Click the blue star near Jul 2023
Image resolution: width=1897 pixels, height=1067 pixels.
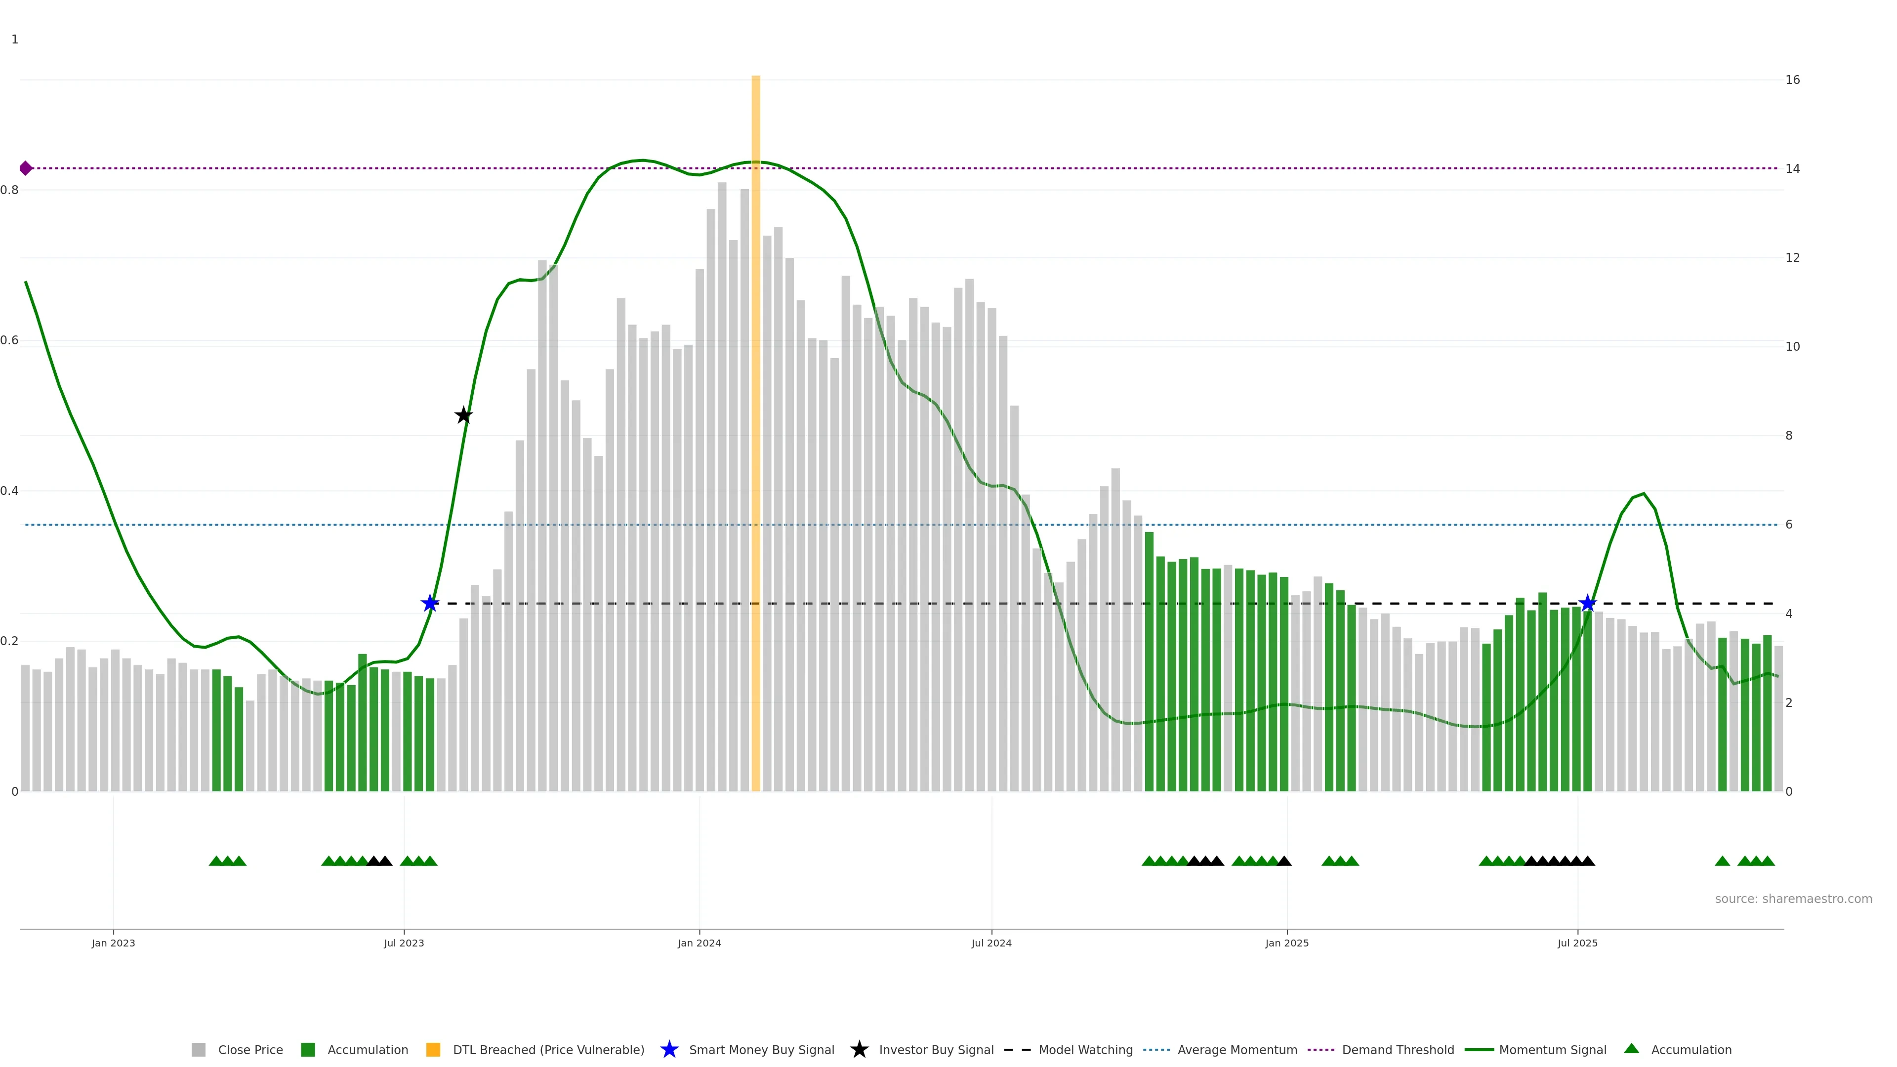(x=430, y=604)
